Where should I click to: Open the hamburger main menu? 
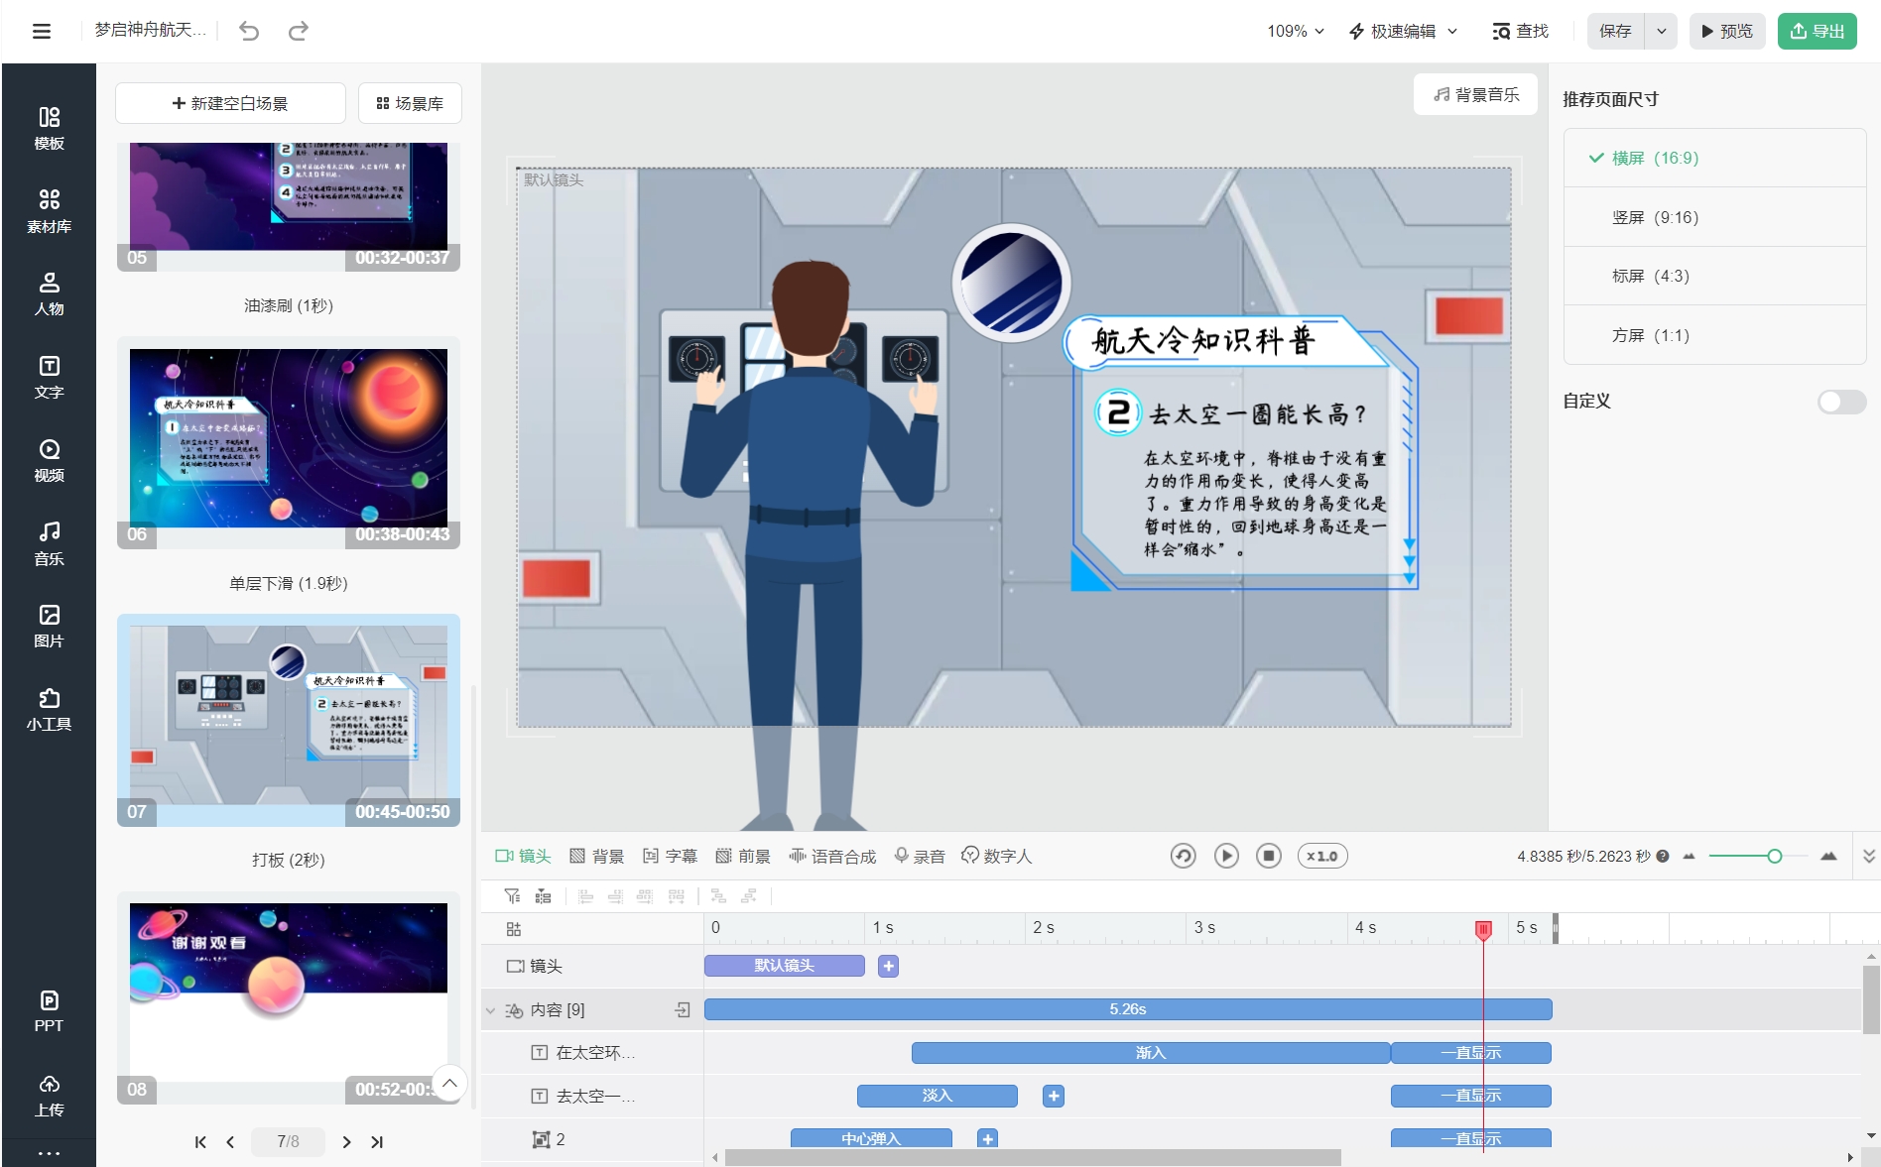[42, 31]
